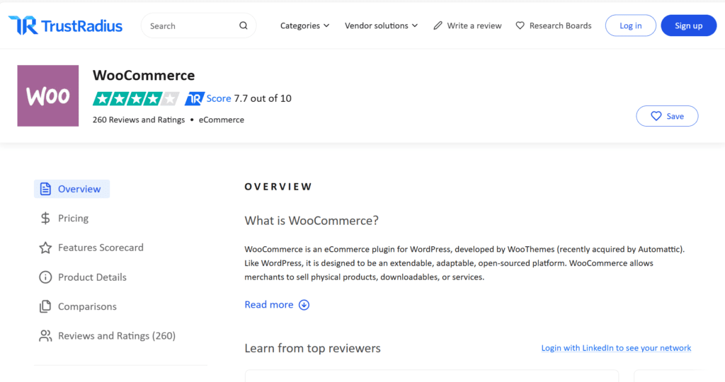Open Reviews and Ratings (260) in the sidebar
The width and height of the screenshot is (725, 382).
pos(117,336)
